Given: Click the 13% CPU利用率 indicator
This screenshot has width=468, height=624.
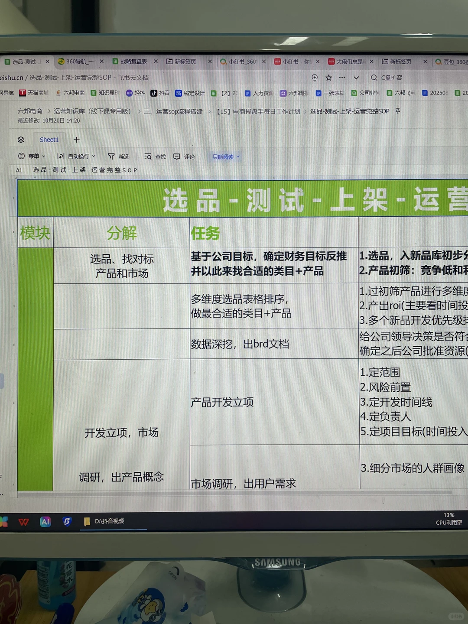Looking at the screenshot, I should pyautogui.click(x=449, y=519).
